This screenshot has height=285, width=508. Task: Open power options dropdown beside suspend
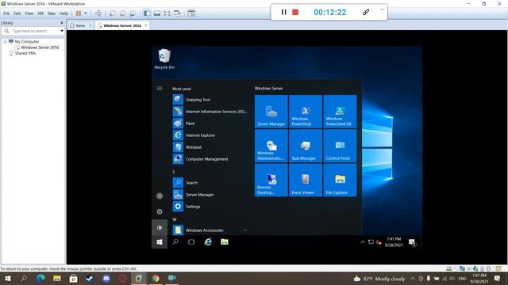point(86,13)
